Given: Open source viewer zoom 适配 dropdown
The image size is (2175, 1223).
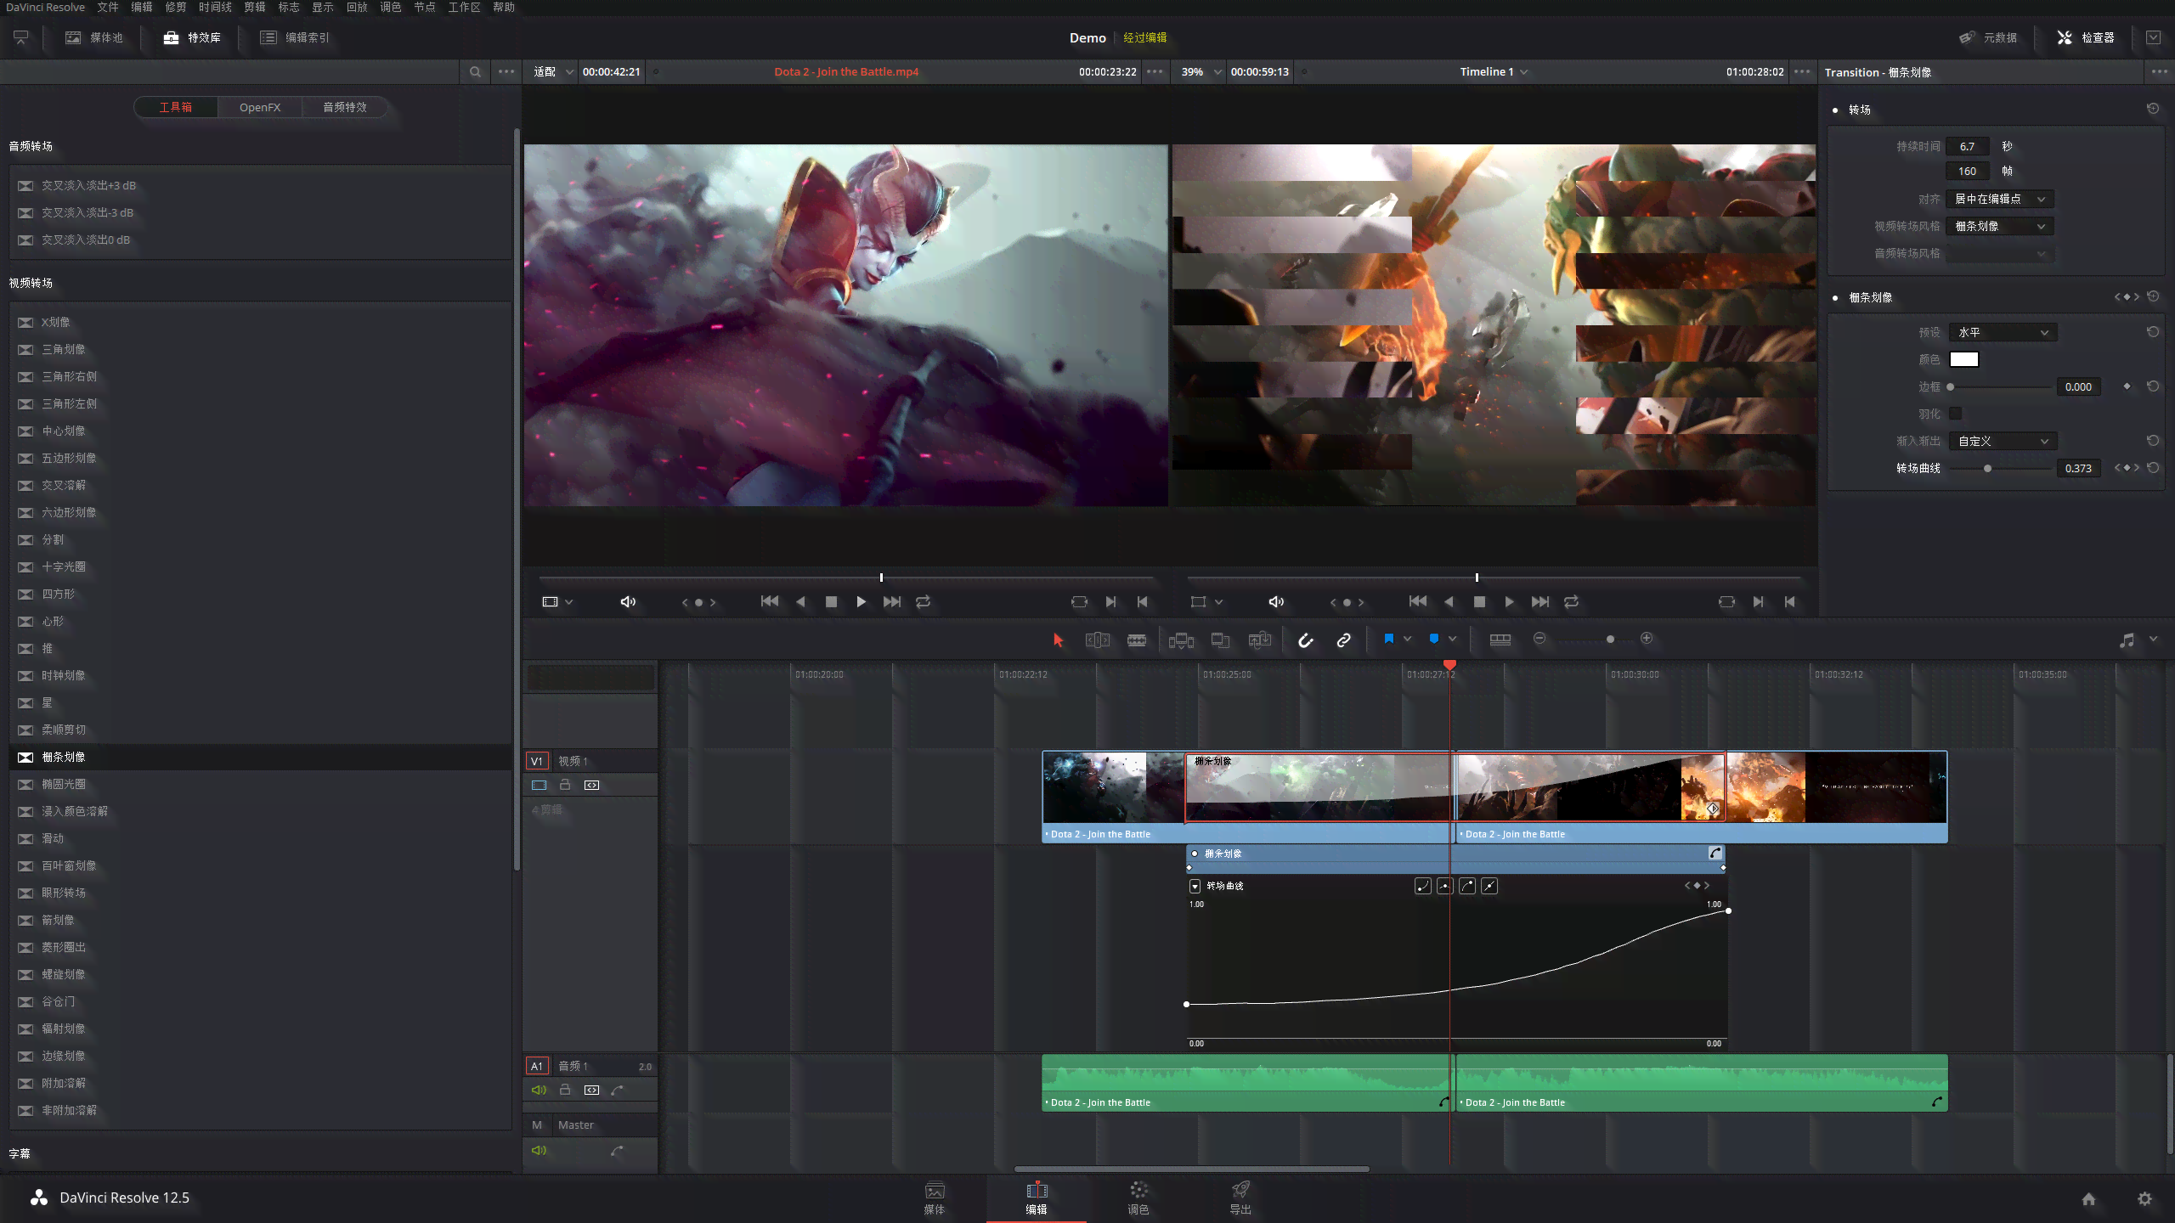Looking at the screenshot, I should tap(553, 71).
